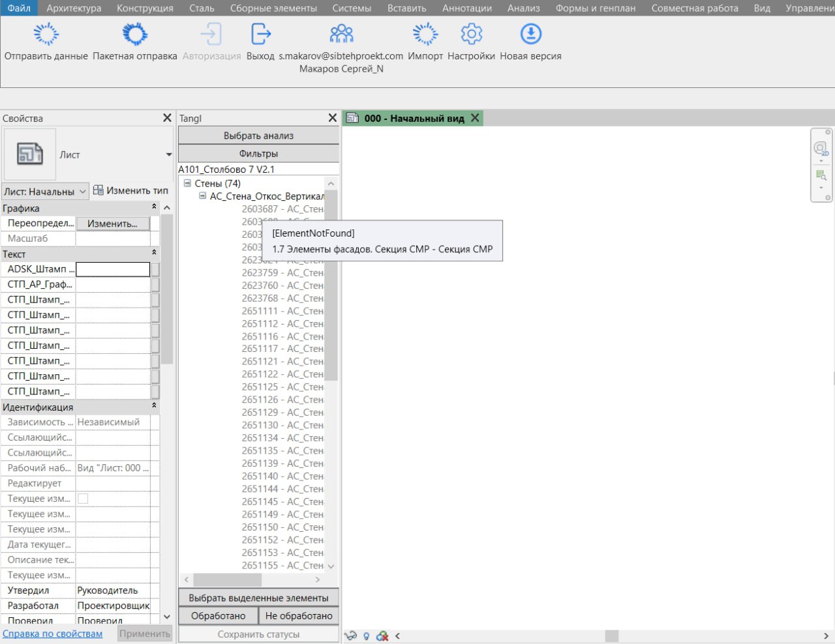The height and width of the screenshot is (644, 835).
Task: Click the view's horizontal scrollbar thumb
Action: point(611,636)
